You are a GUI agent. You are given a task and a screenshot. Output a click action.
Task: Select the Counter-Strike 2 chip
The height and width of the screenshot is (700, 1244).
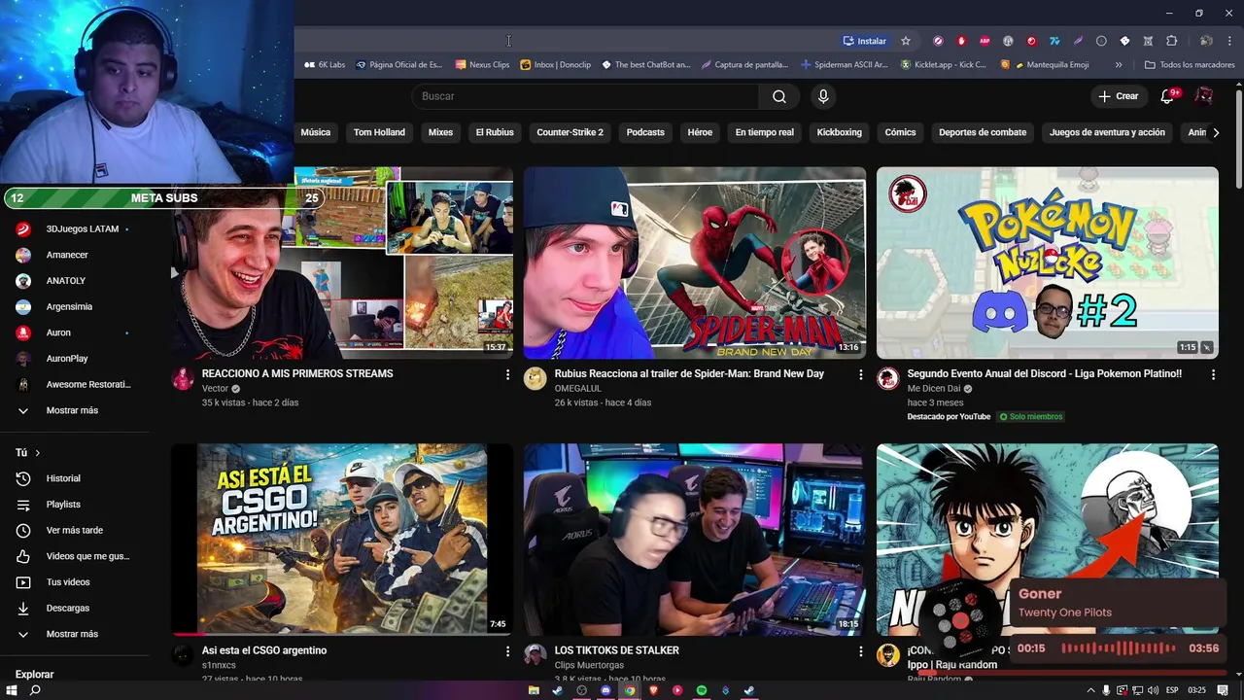570,132
